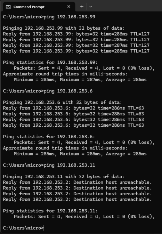Click the 'Pinging 192.168.253.99 with 32 bytes' line
The height and width of the screenshot is (234, 162).
click(64, 28)
